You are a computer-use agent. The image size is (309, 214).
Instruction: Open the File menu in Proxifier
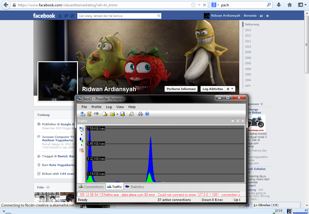[84, 107]
